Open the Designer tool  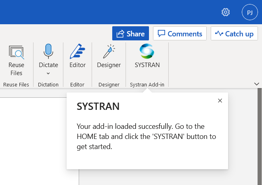pyautogui.click(x=109, y=56)
